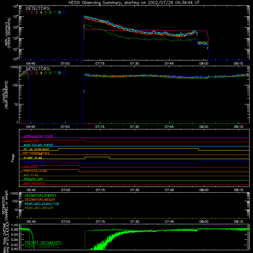
Task: Click the DECIMATION_WEIGHT legend entry
Action: (x=40, y=200)
